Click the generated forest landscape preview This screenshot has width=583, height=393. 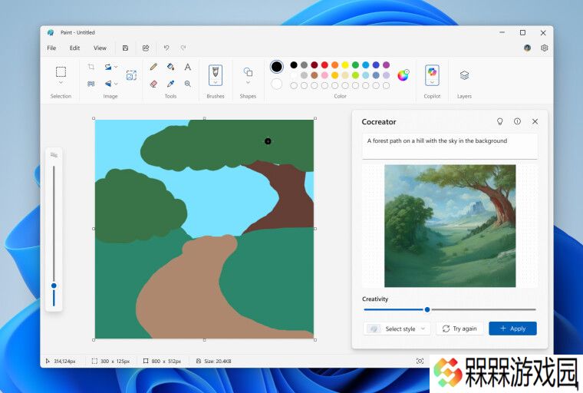point(450,226)
